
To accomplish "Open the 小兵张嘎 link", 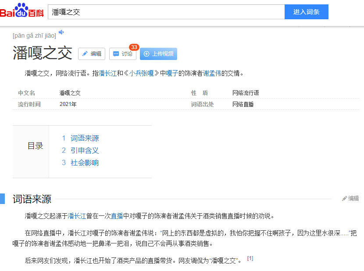I will pos(142,73).
